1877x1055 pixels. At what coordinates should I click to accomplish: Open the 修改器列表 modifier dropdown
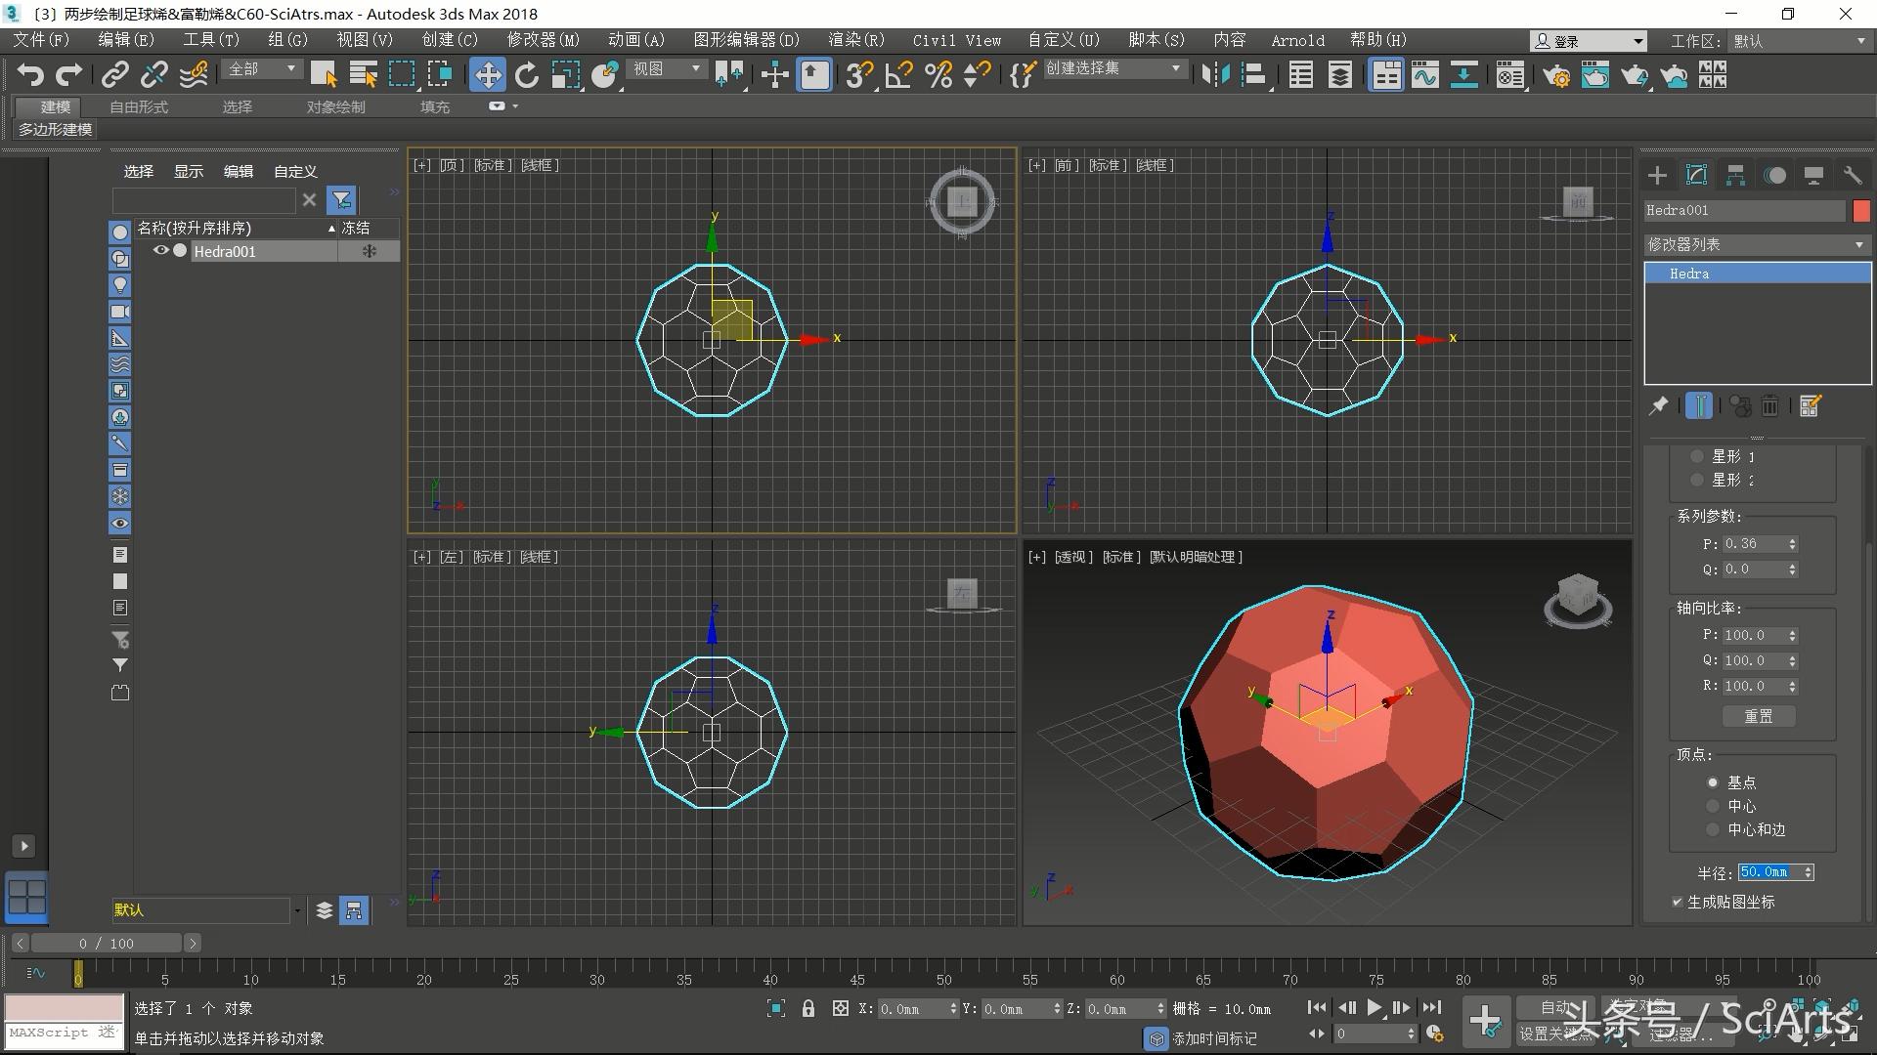[x=1757, y=244]
